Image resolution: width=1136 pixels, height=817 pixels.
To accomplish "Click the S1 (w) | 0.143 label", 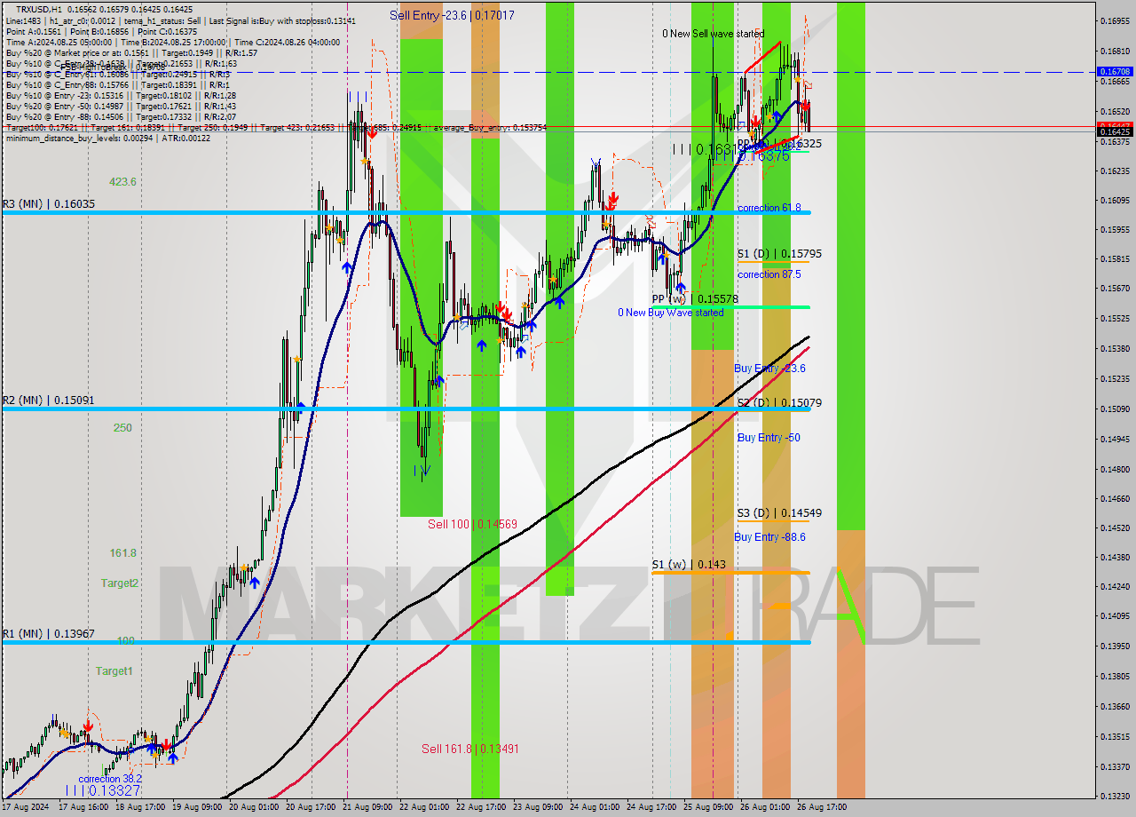I will (x=688, y=564).
